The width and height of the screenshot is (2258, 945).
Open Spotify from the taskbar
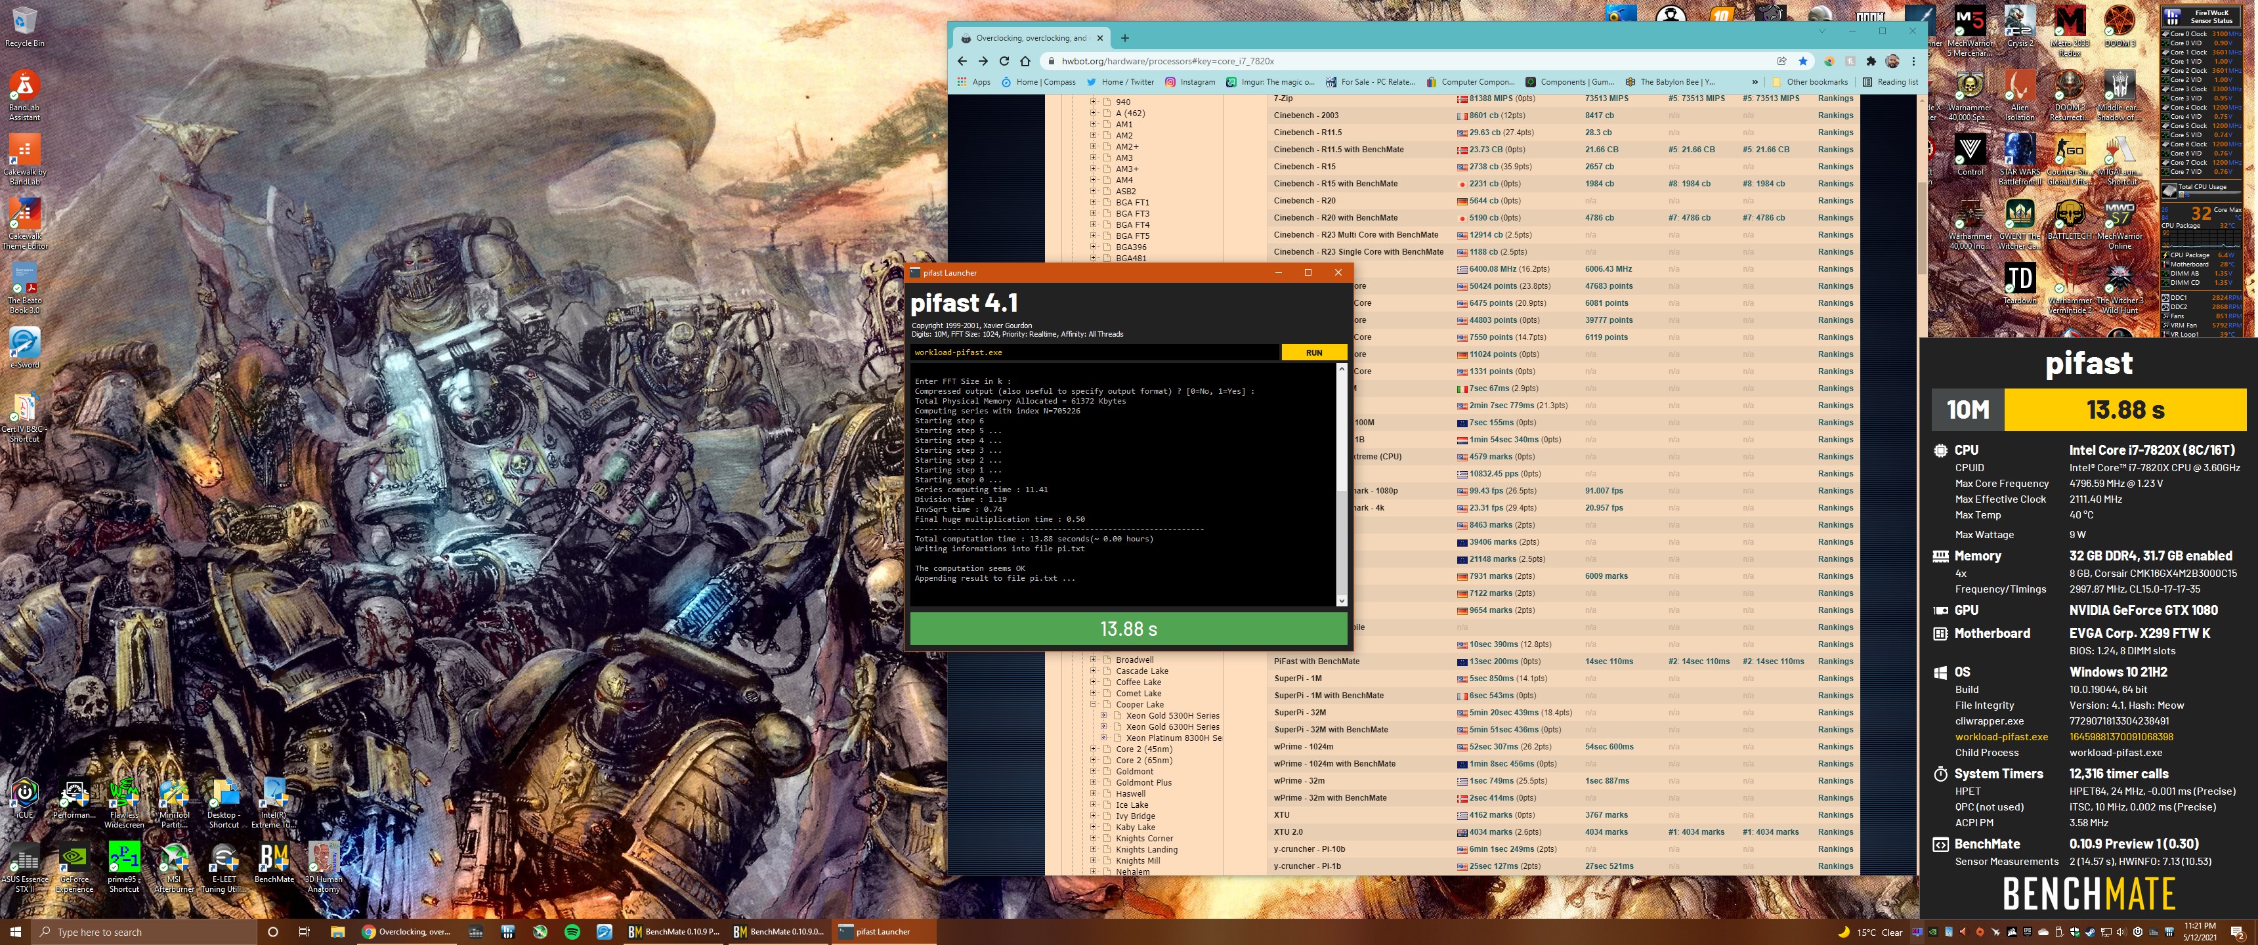click(572, 932)
